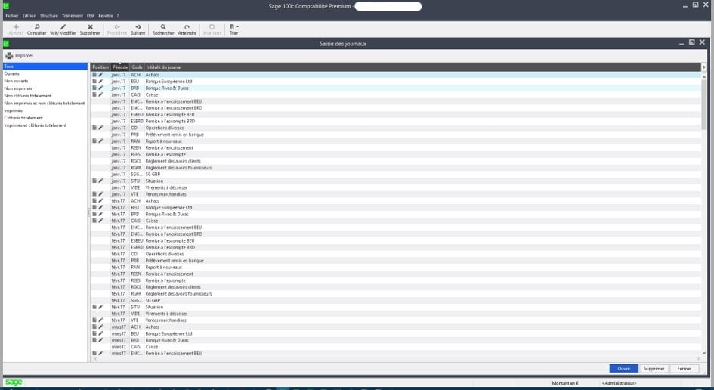This screenshot has height=390, width=714.
Task: Click pencil icon of févr.17 BEU row
Action: (x=100, y=207)
